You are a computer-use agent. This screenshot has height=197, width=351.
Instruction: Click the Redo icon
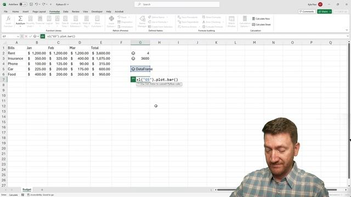[44, 4]
